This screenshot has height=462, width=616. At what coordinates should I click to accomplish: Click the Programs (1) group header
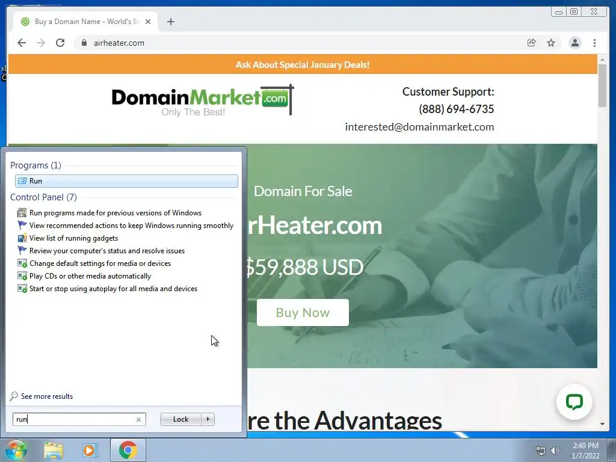(x=35, y=165)
